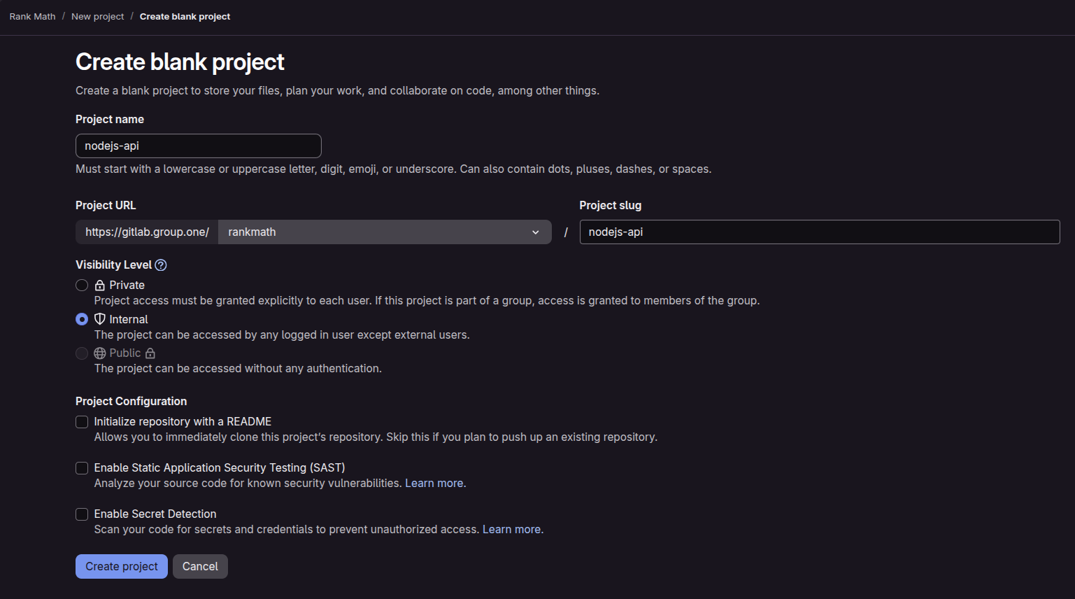The width and height of the screenshot is (1075, 599).
Task: Click the globe icon beside Public
Action: click(100, 353)
